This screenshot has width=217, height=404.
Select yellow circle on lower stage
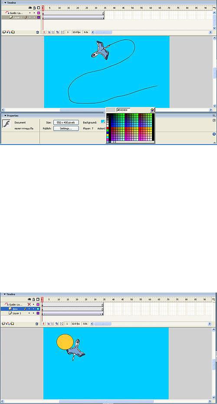65,342
